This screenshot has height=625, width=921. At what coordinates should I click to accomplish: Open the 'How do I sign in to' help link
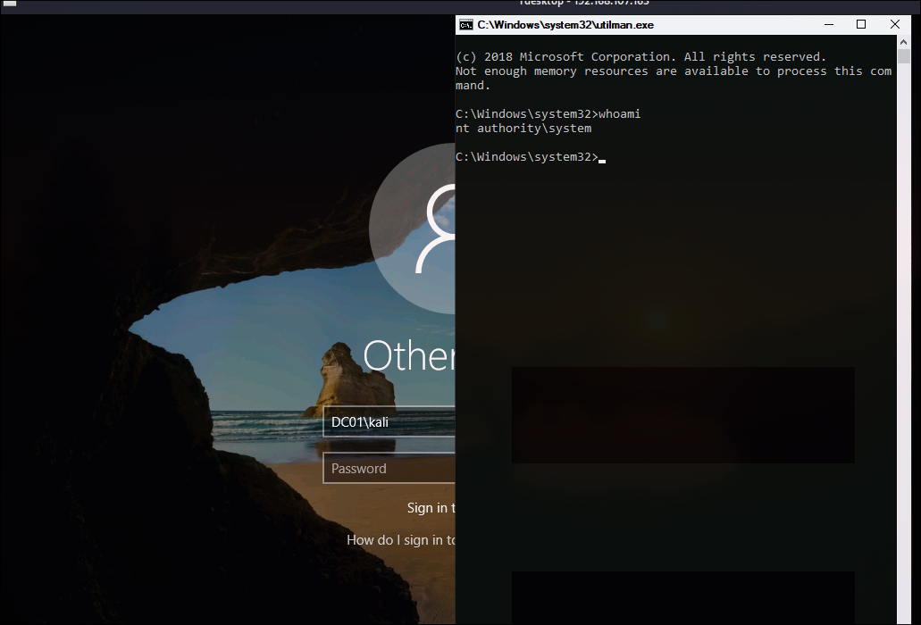tap(400, 539)
